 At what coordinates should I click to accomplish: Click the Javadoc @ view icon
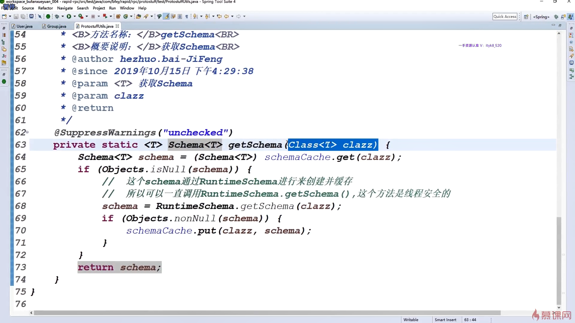click(x=571, y=42)
